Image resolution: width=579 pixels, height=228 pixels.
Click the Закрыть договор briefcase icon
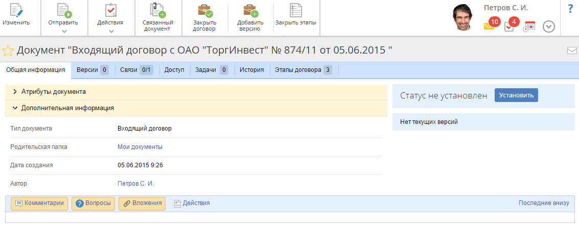(x=204, y=11)
